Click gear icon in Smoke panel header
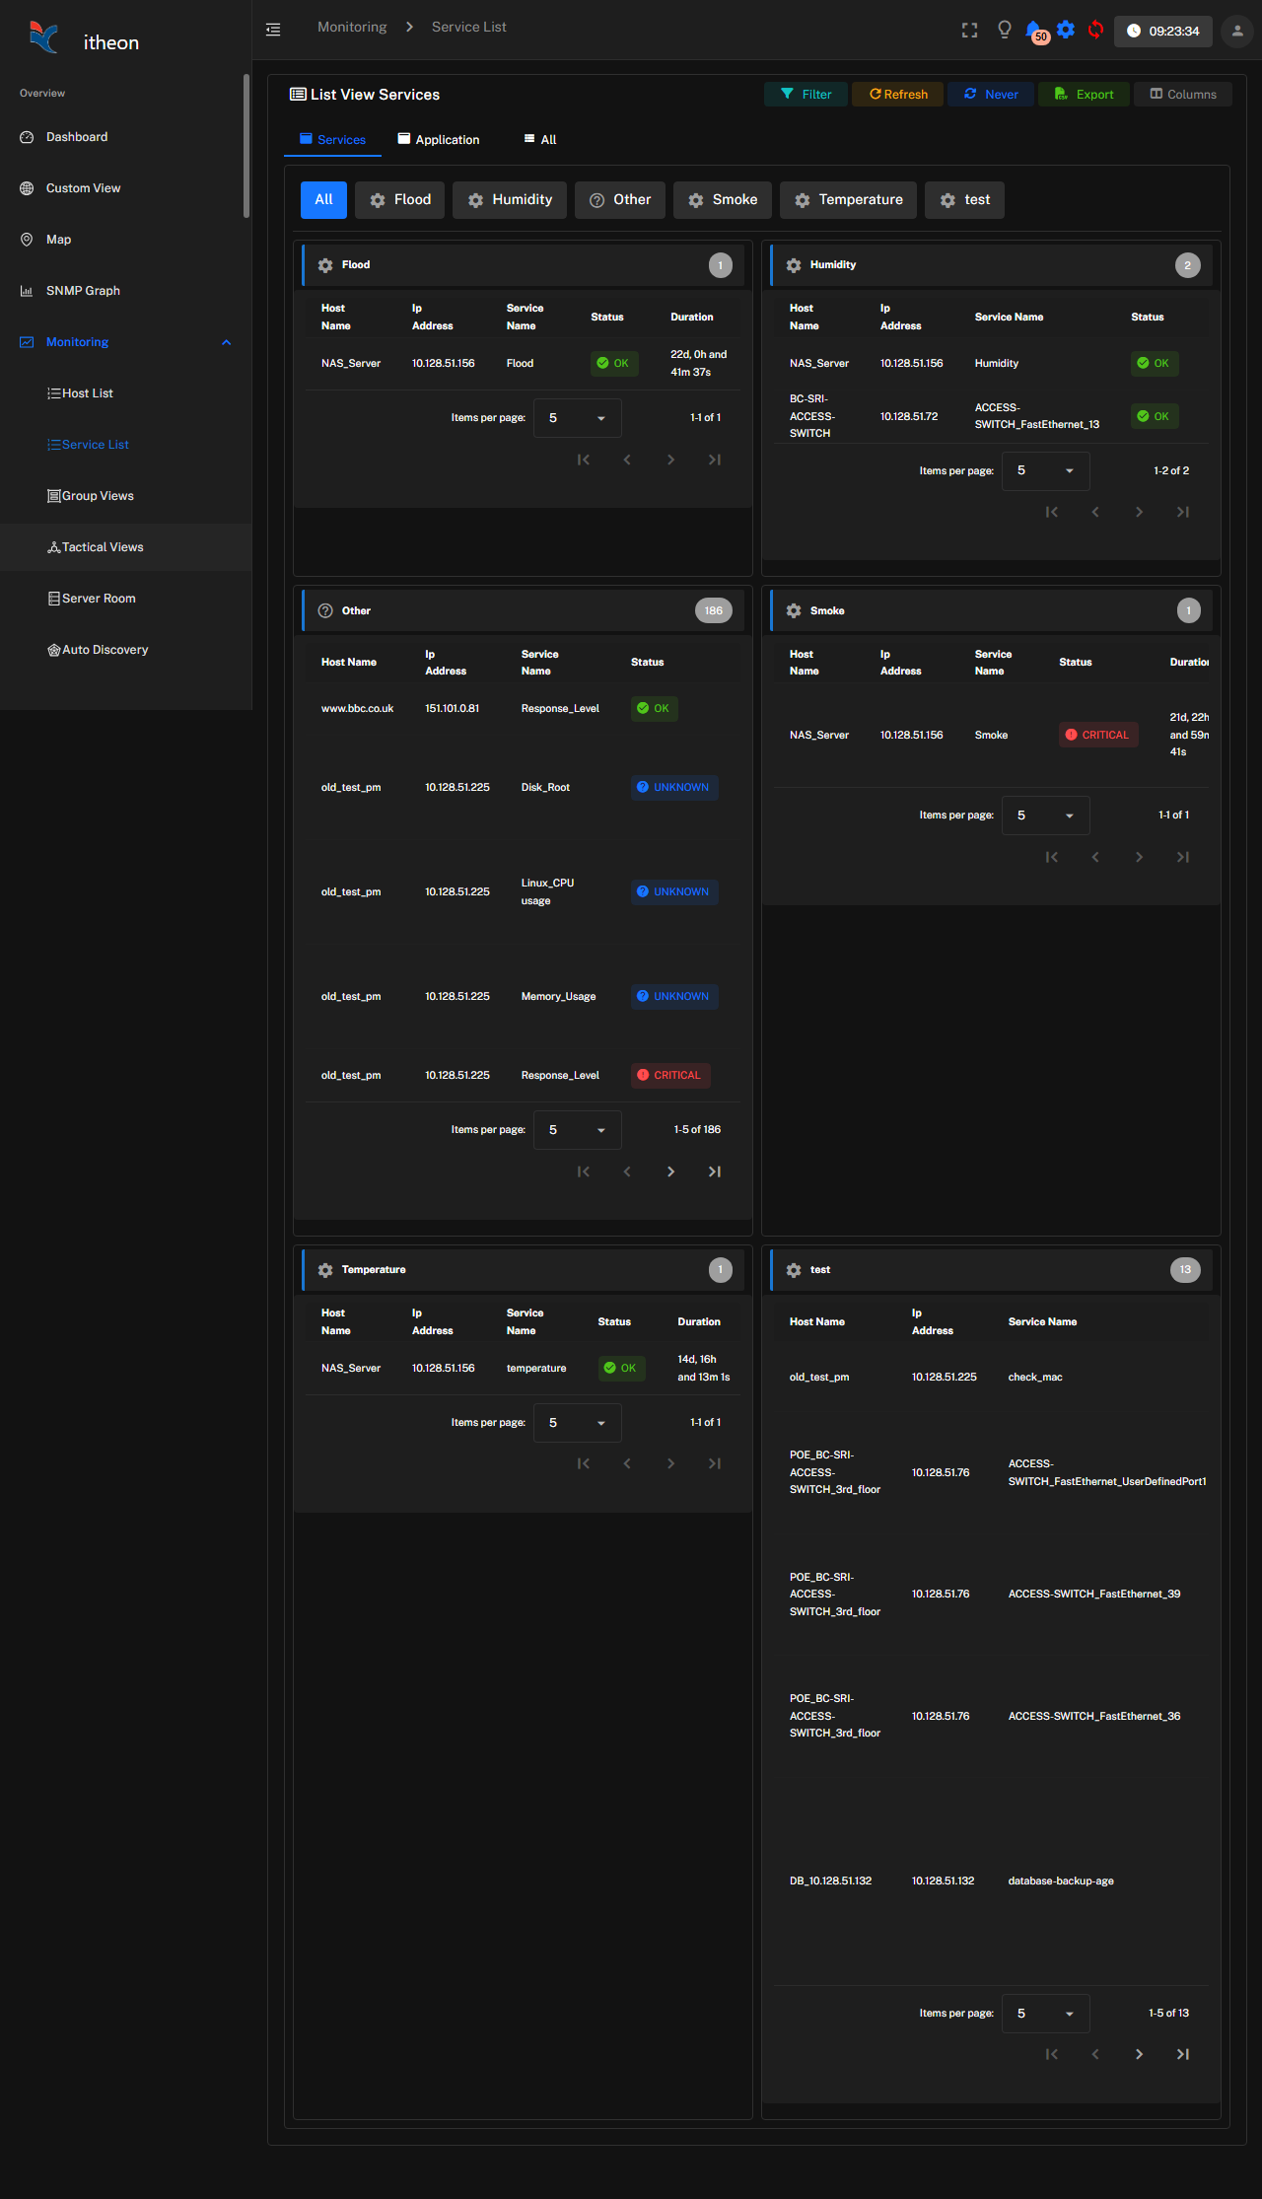This screenshot has width=1262, height=2199. (794, 610)
